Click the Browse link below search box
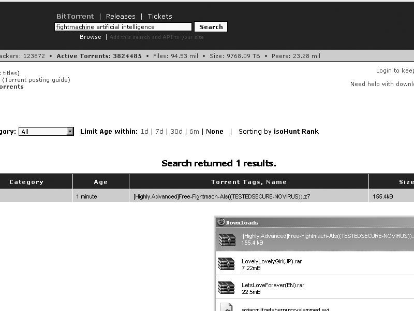The image size is (414, 311). (x=91, y=37)
